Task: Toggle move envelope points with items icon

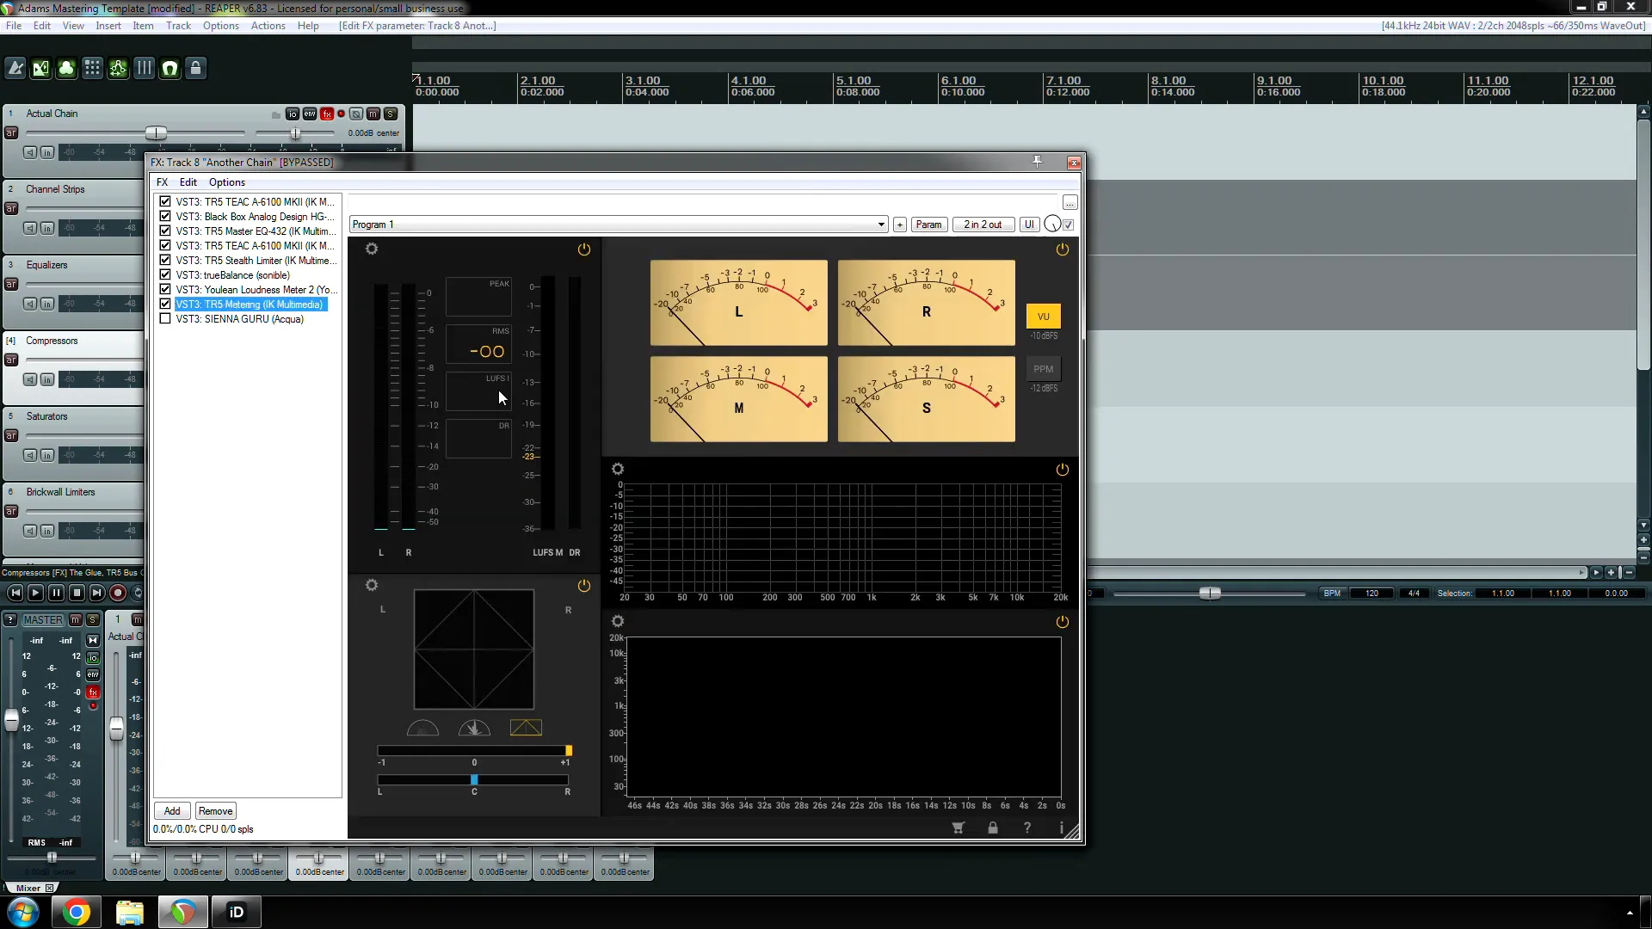Action: (119, 68)
